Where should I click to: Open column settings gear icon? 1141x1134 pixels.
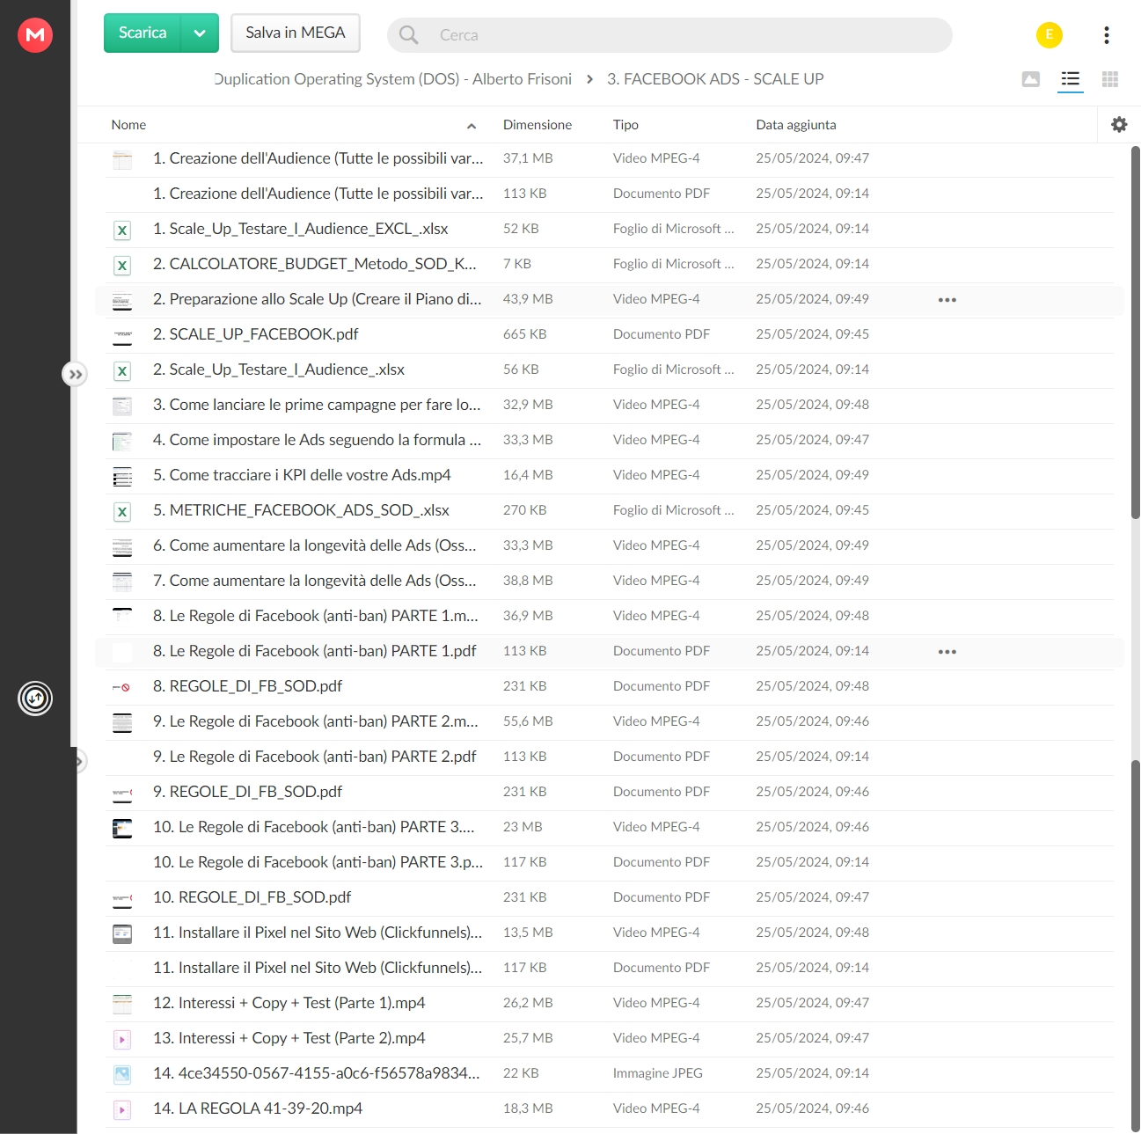tap(1119, 125)
